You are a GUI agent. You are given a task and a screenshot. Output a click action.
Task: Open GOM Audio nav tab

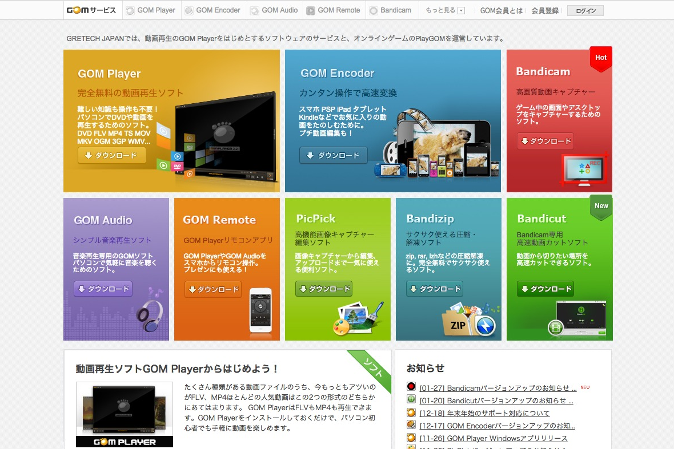click(x=275, y=10)
